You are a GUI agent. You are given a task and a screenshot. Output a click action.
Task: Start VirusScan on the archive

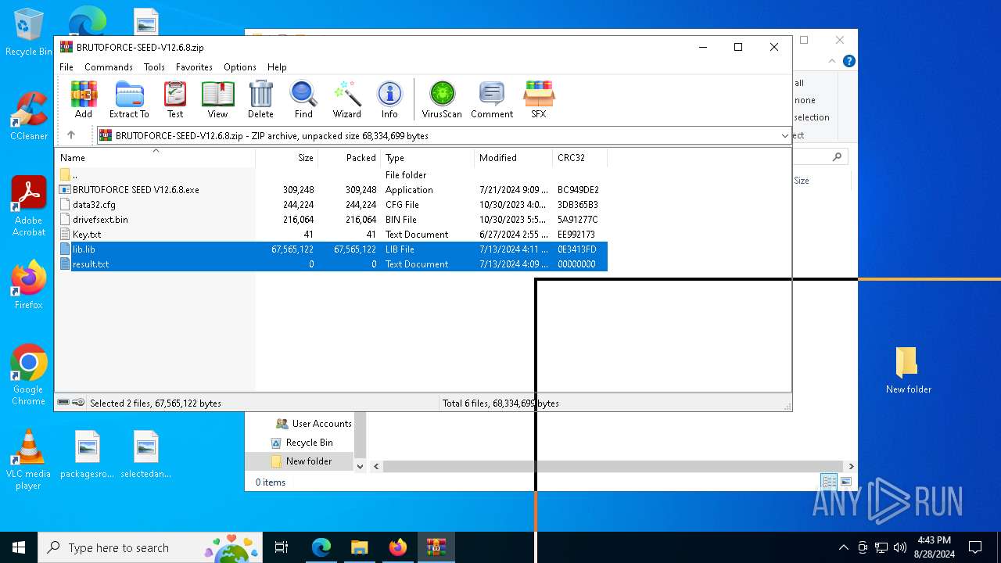pyautogui.click(x=442, y=99)
